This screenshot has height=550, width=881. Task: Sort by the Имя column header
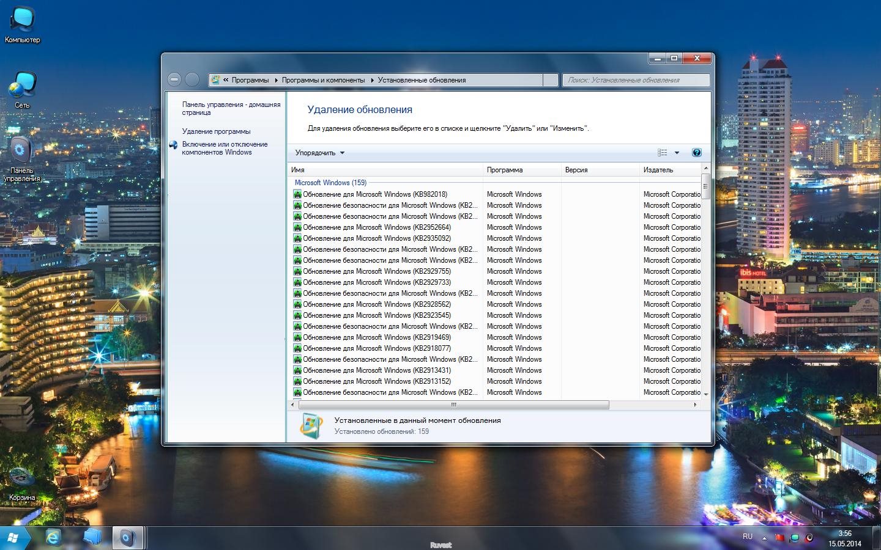pos(385,170)
